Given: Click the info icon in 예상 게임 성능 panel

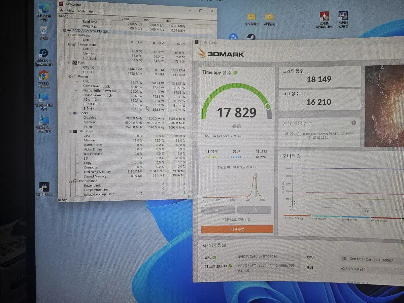Looking at the screenshot, I should (353, 123).
